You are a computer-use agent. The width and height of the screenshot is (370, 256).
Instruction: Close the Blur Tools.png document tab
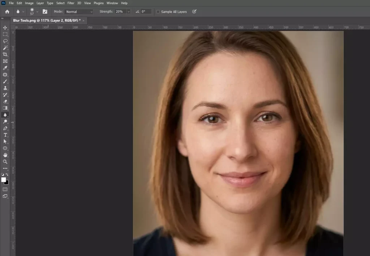point(84,21)
